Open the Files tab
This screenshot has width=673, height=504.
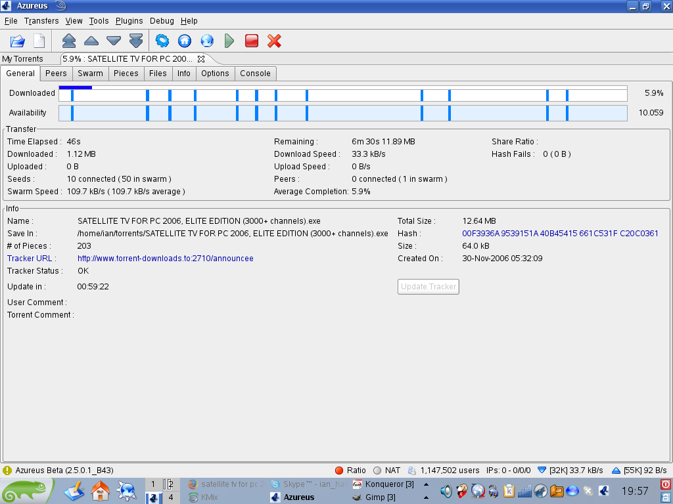[x=158, y=73]
